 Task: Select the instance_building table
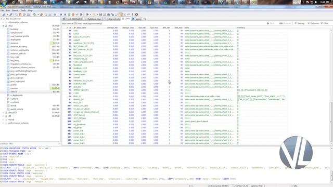[x=19, y=47]
